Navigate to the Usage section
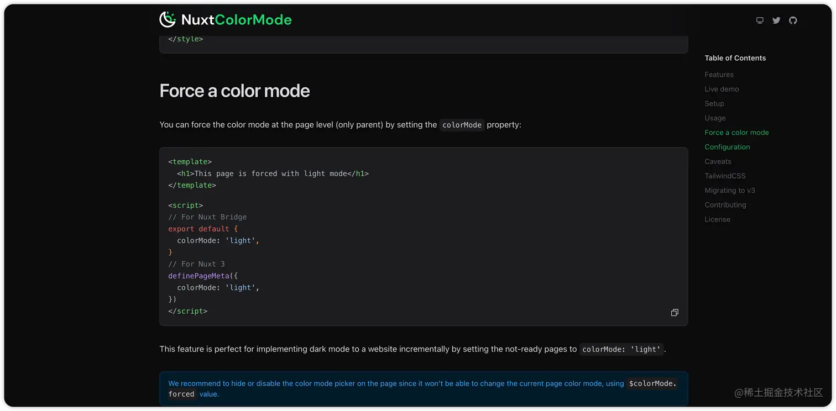Screen dimensions: 836x411 point(715,118)
